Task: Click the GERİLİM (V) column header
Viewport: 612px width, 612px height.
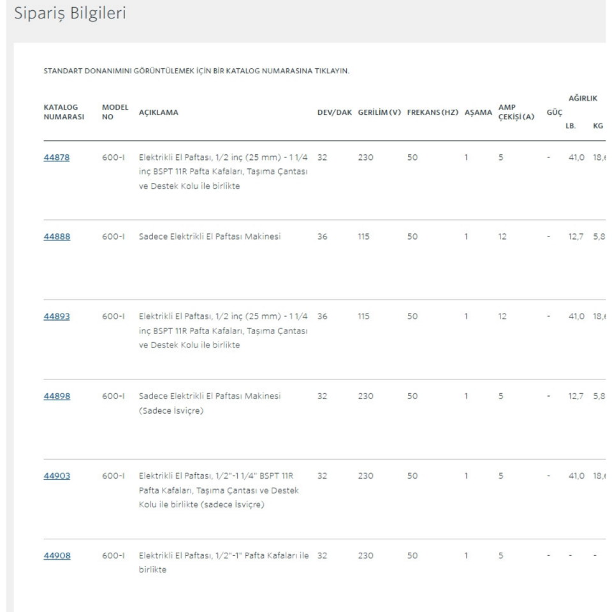Action: tap(379, 113)
